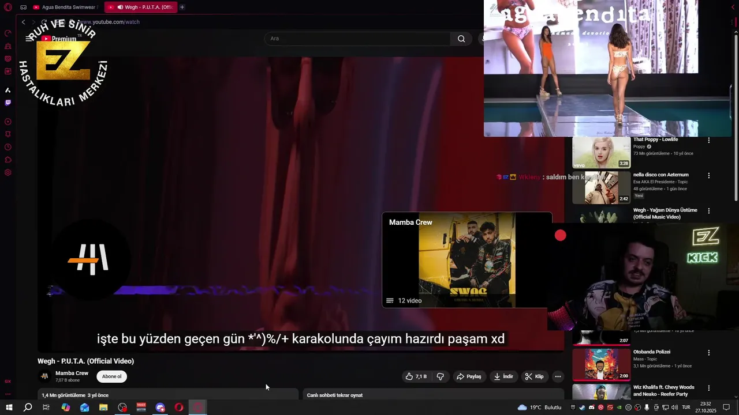Open the Windows Start menu
This screenshot has height=415, width=739.
tap(9, 408)
